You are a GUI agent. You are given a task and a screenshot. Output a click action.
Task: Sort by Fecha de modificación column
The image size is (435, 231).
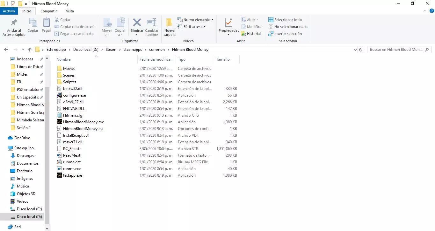(x=156, y=59)
